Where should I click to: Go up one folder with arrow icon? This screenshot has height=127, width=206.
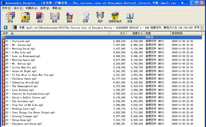pyautogui.click(x=5, y=27)
